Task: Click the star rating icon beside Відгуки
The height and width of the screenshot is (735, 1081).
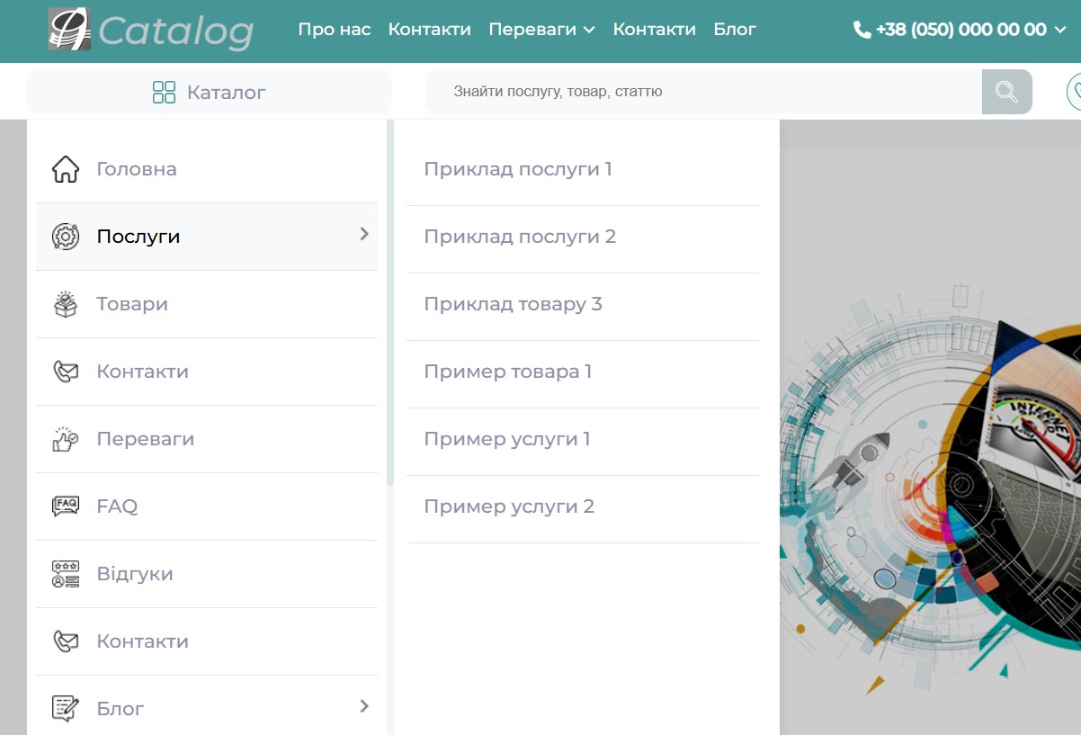Action: point(66,574)
